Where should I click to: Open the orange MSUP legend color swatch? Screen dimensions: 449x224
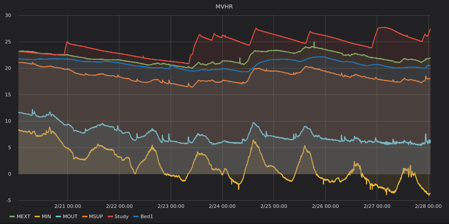(85, 217)
